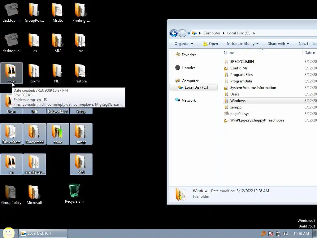Select the top desktop.ini file icon
Image resolution: width=317 pixels, height=238 pixels.
coord(11,12)
